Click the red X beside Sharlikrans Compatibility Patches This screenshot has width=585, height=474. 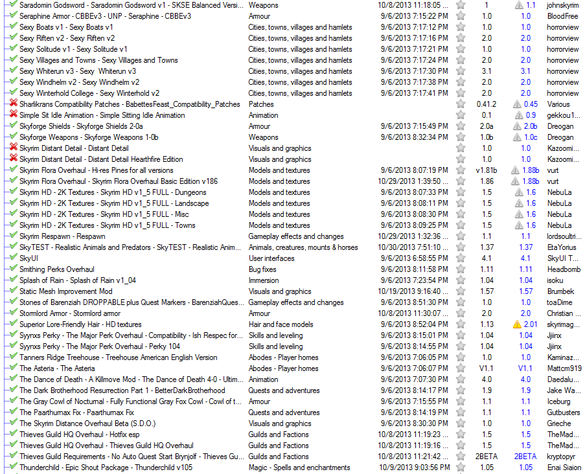coord(14,104)
